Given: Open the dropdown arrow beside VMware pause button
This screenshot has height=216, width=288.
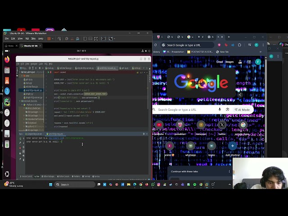Looking at the screenshot, I should 53,39.
